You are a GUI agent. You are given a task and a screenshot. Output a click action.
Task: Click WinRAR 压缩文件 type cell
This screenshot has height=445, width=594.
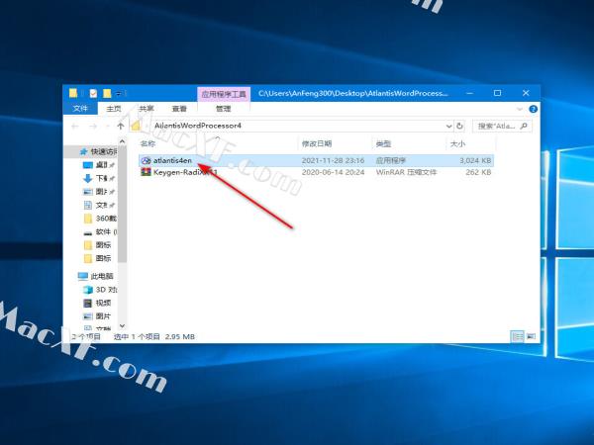click(406, 172)
